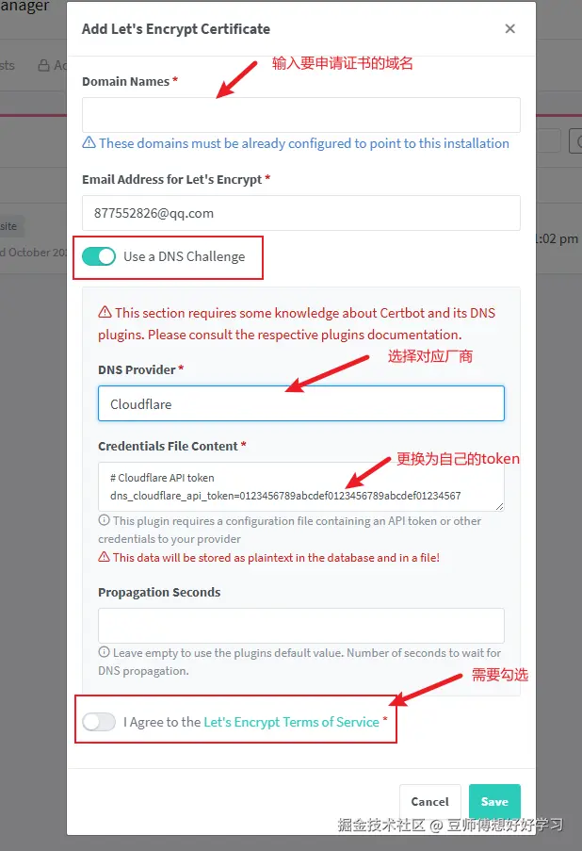
Task: Open the DNS Provider Cloudflare dropdown
Action: pos(301,403)
